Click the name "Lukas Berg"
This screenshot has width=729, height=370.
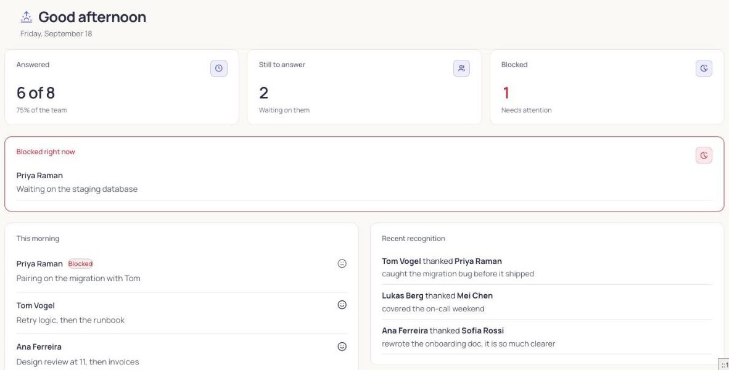coord(403,295)
